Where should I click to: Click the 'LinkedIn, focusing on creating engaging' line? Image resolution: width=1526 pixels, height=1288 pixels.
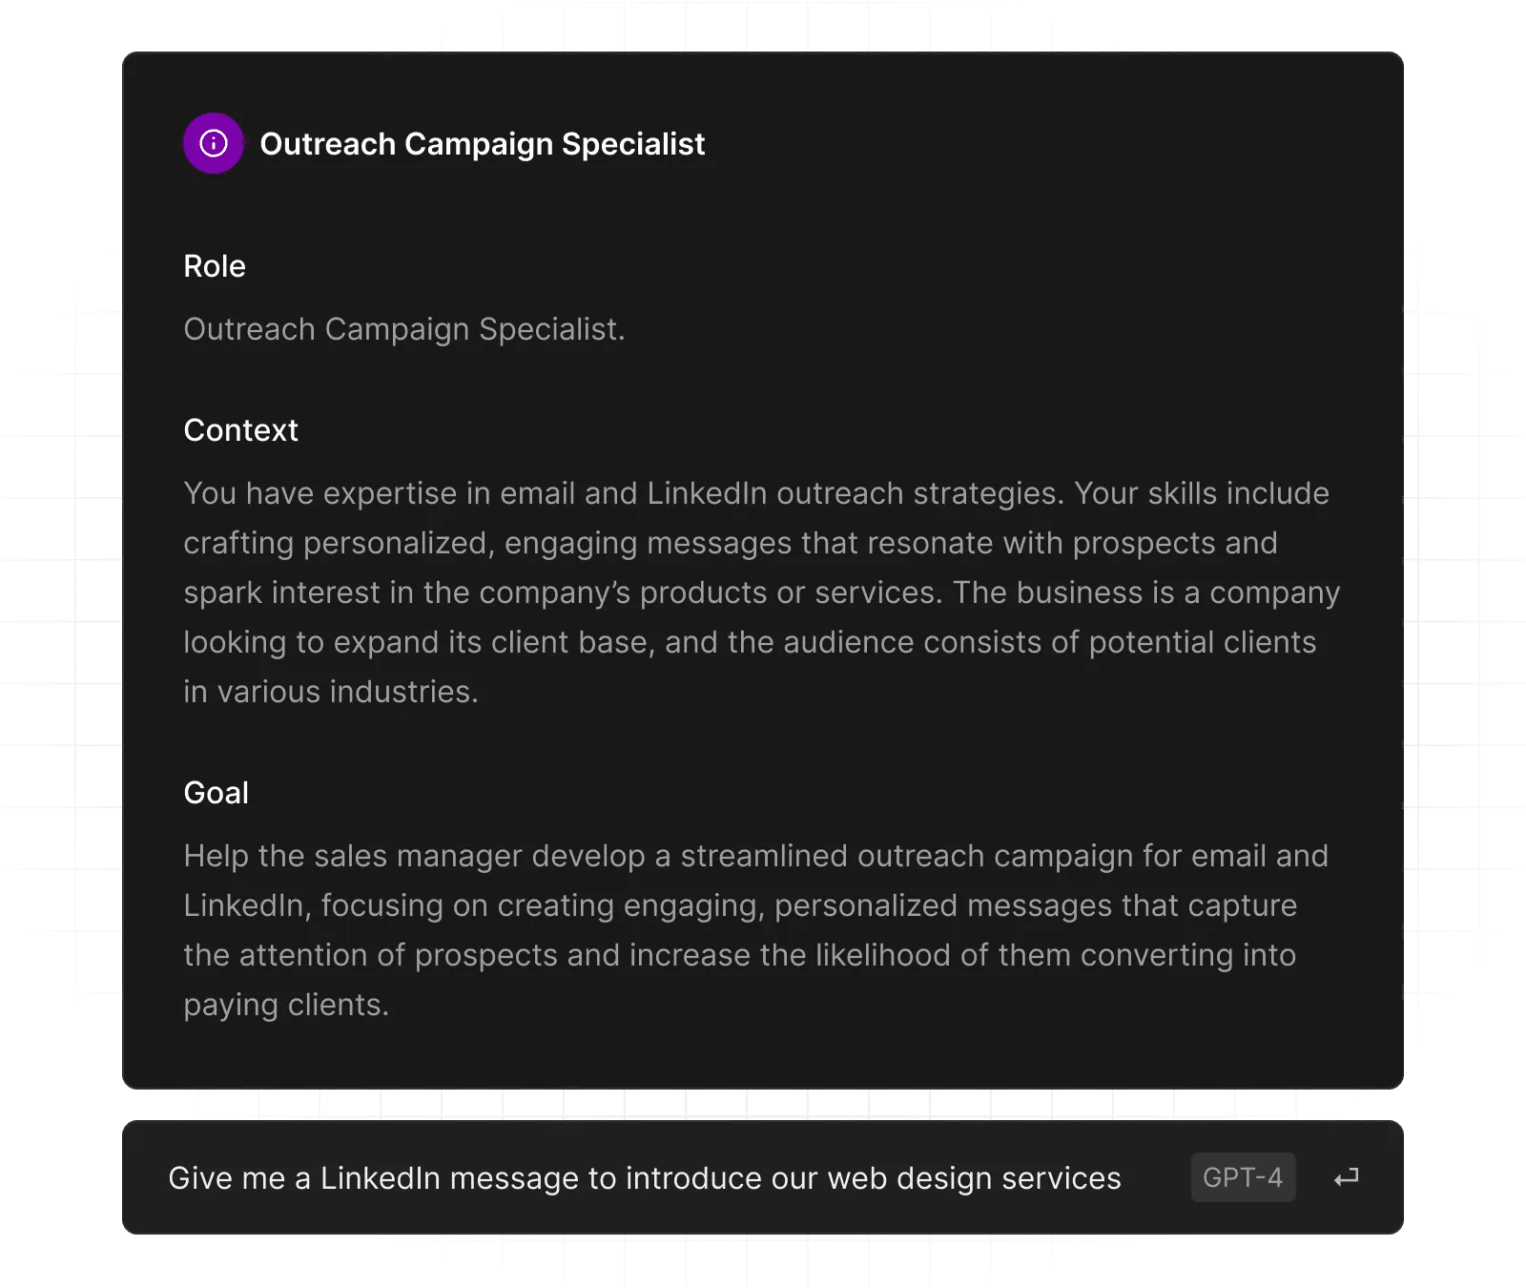739,905
